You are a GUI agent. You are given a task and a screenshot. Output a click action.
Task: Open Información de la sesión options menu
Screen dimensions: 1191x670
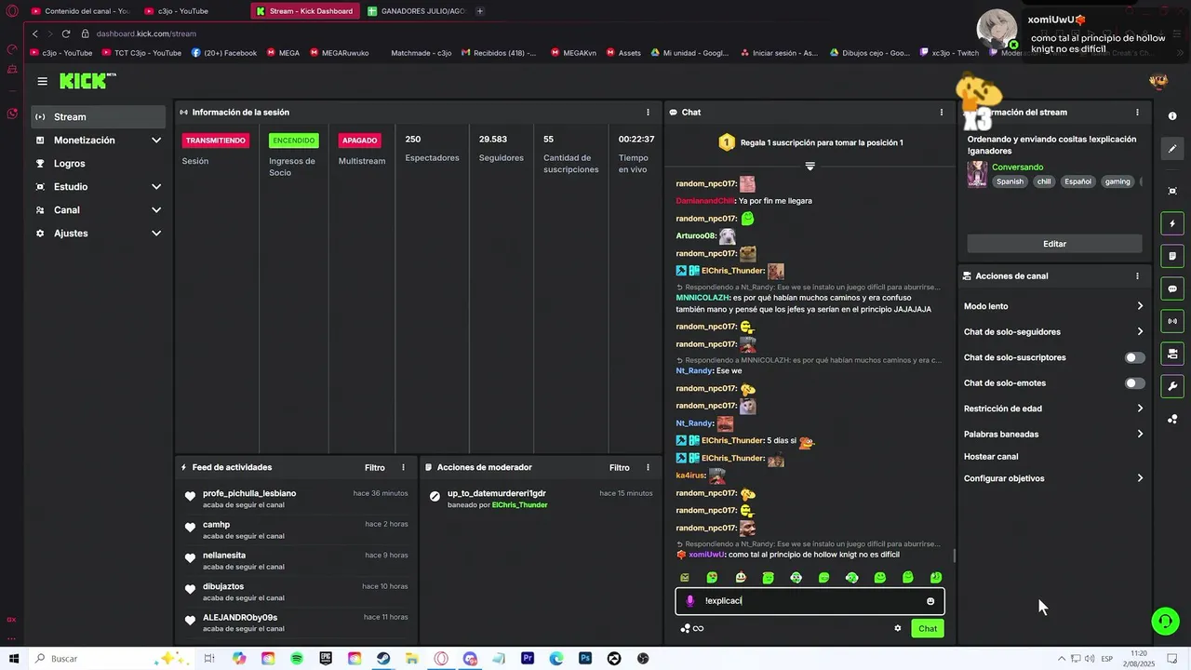pyautogui.click(x=649, y=112)
